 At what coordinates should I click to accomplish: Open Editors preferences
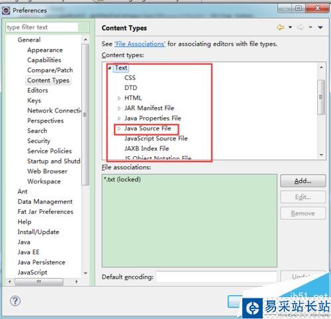[x=38, y=91]
